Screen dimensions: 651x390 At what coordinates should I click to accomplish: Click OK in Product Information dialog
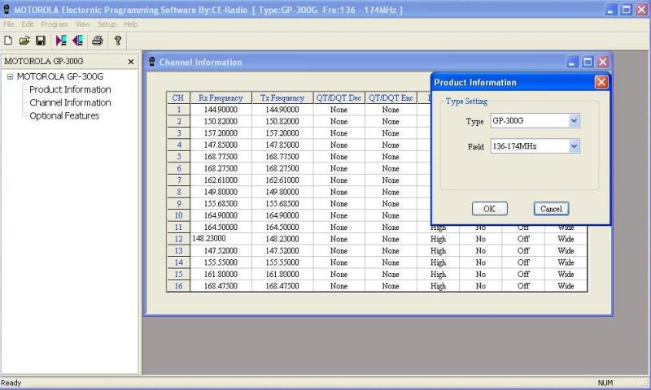point(490,209)
